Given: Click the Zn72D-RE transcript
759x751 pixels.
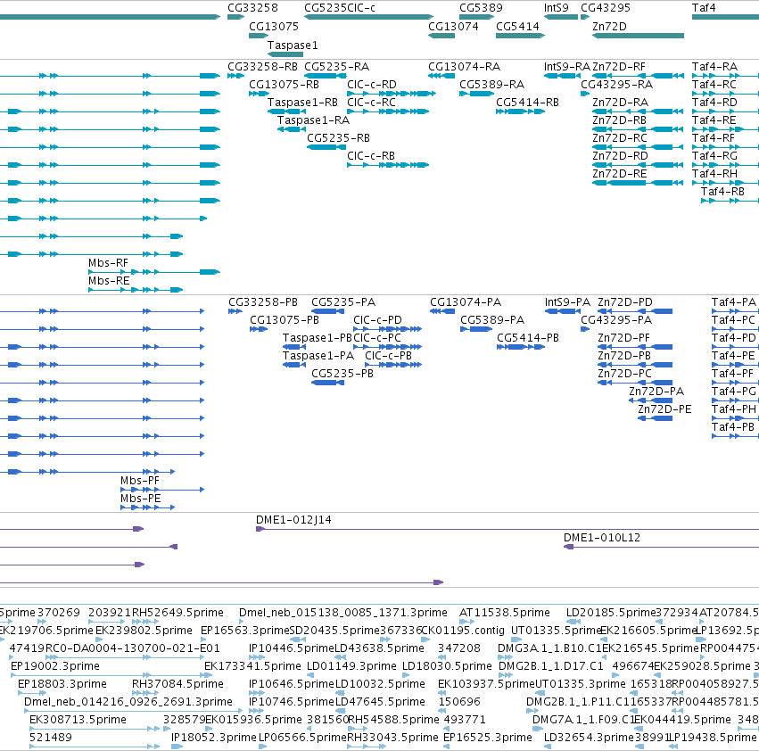Looking at the screenshot, I should pos(638,183).
